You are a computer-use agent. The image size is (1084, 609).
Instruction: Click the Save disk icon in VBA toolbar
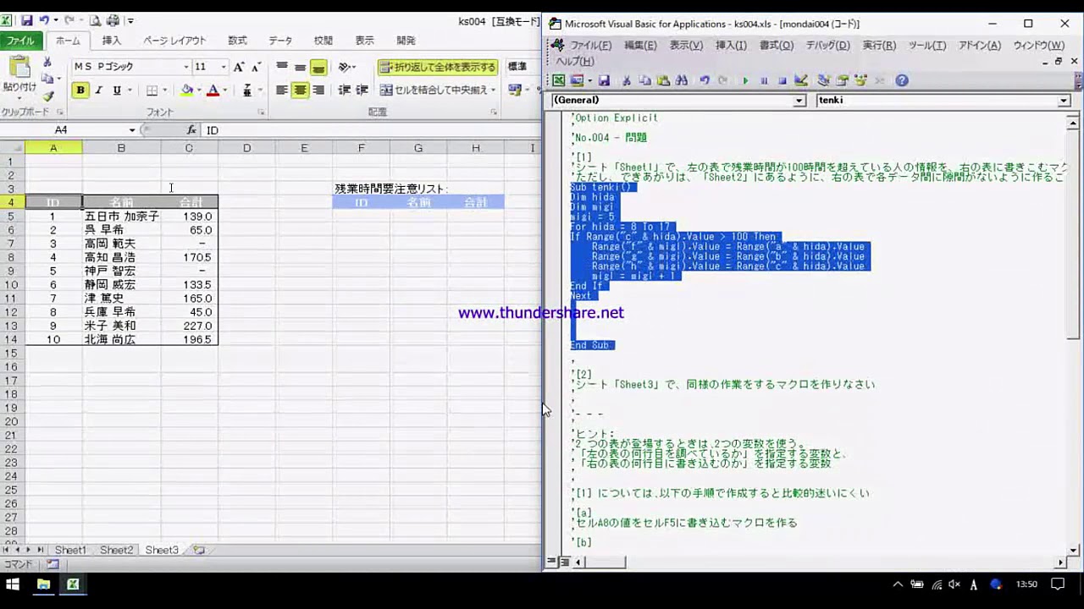pos(604,80)
